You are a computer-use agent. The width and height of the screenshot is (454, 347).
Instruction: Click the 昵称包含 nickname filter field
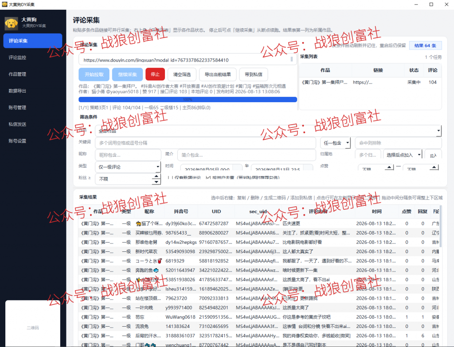click(128, 155)
